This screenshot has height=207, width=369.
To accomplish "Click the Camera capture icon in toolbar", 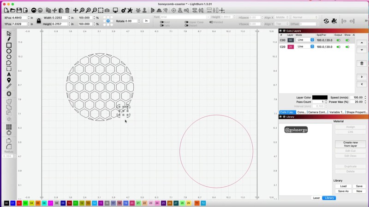I will [107, 10].
